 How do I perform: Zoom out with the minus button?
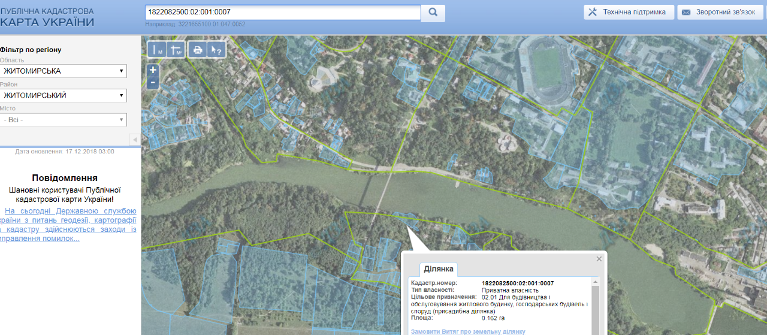[x=153, y=82]
